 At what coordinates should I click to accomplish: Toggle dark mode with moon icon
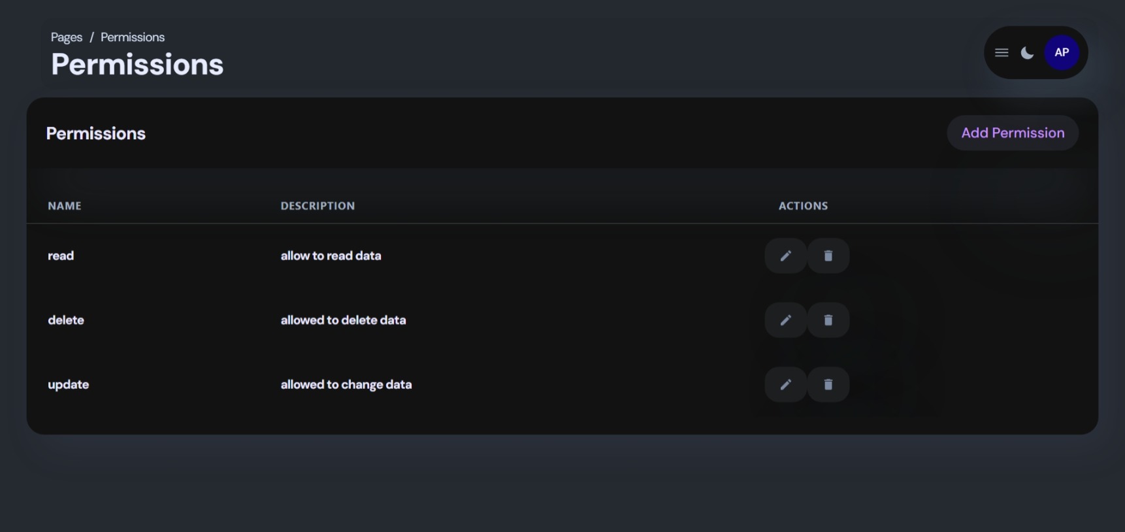tap(1027, 53)
